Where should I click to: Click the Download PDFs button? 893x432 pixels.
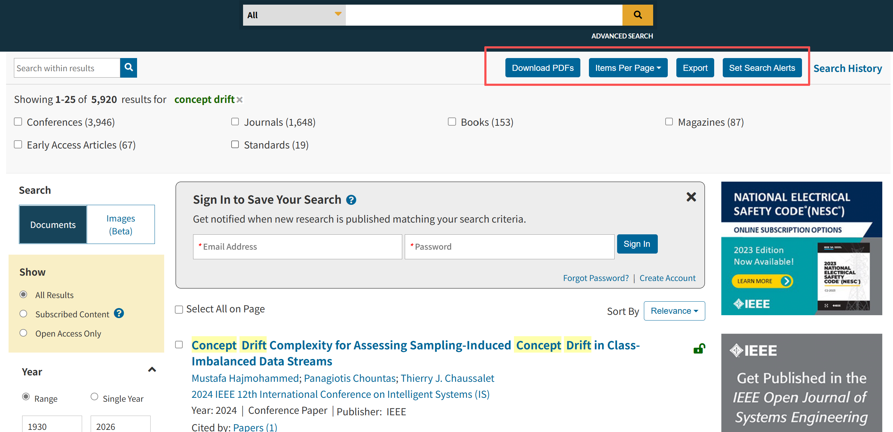pyautogui.click(x=543, y=68)
